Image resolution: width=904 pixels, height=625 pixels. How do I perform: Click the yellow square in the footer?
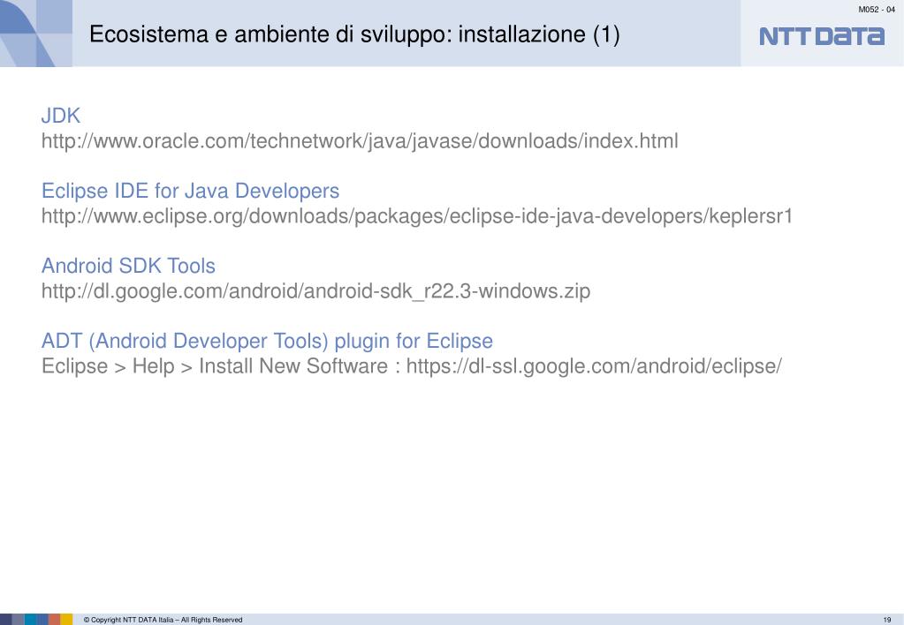click(x=66, y=619)
